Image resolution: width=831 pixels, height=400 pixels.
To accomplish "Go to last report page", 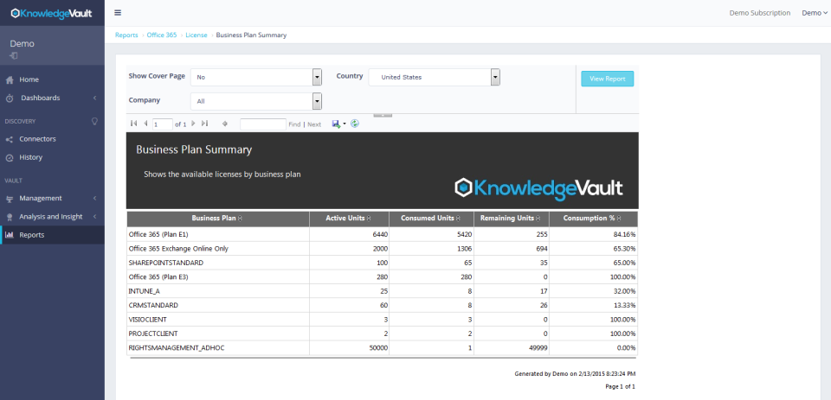I will coord(204,124).
